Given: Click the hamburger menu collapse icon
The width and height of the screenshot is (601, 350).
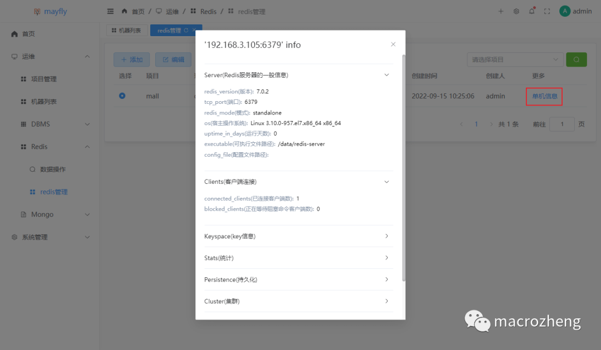Looking at the screenshot, I should 110,11.
